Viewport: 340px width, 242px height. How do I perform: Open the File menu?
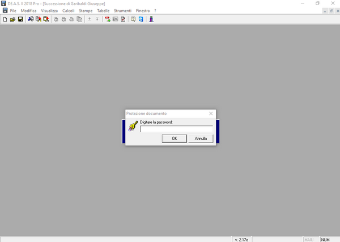tap(13, 11)
